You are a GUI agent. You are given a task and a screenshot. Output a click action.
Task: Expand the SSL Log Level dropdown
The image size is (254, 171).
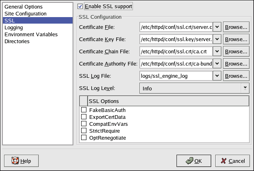[245, 88]
